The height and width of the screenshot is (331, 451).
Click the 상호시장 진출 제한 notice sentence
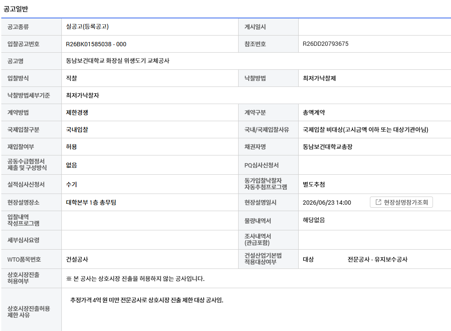click(135, 279)
